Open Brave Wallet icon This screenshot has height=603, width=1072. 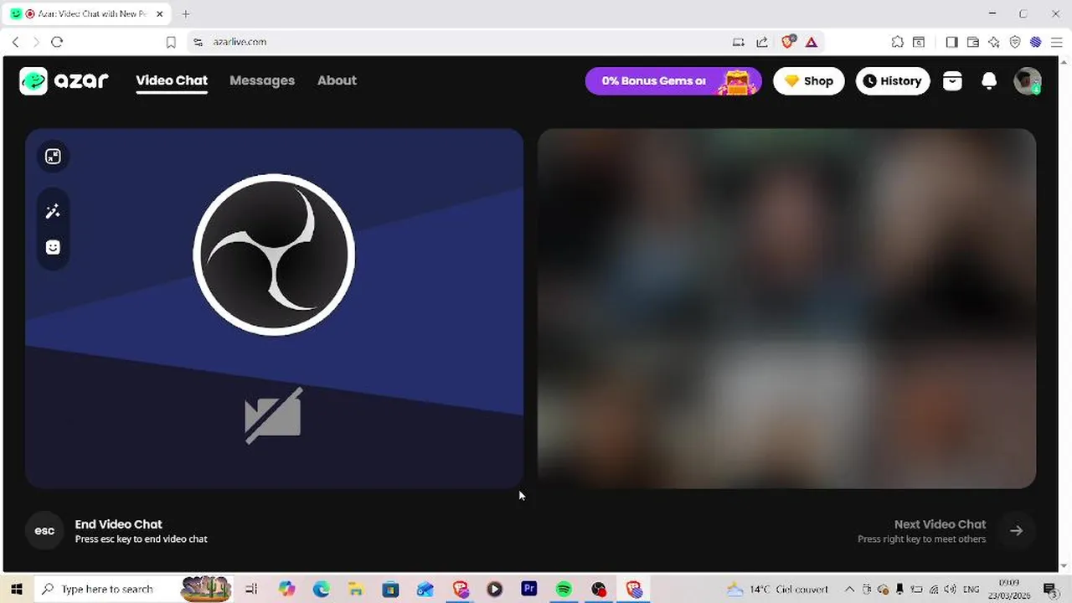point(973,42)
